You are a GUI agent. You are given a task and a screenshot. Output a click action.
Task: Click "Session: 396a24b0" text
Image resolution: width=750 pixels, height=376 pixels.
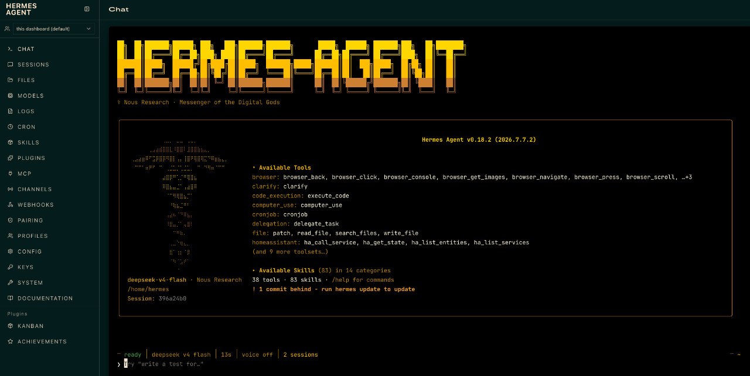157,299
